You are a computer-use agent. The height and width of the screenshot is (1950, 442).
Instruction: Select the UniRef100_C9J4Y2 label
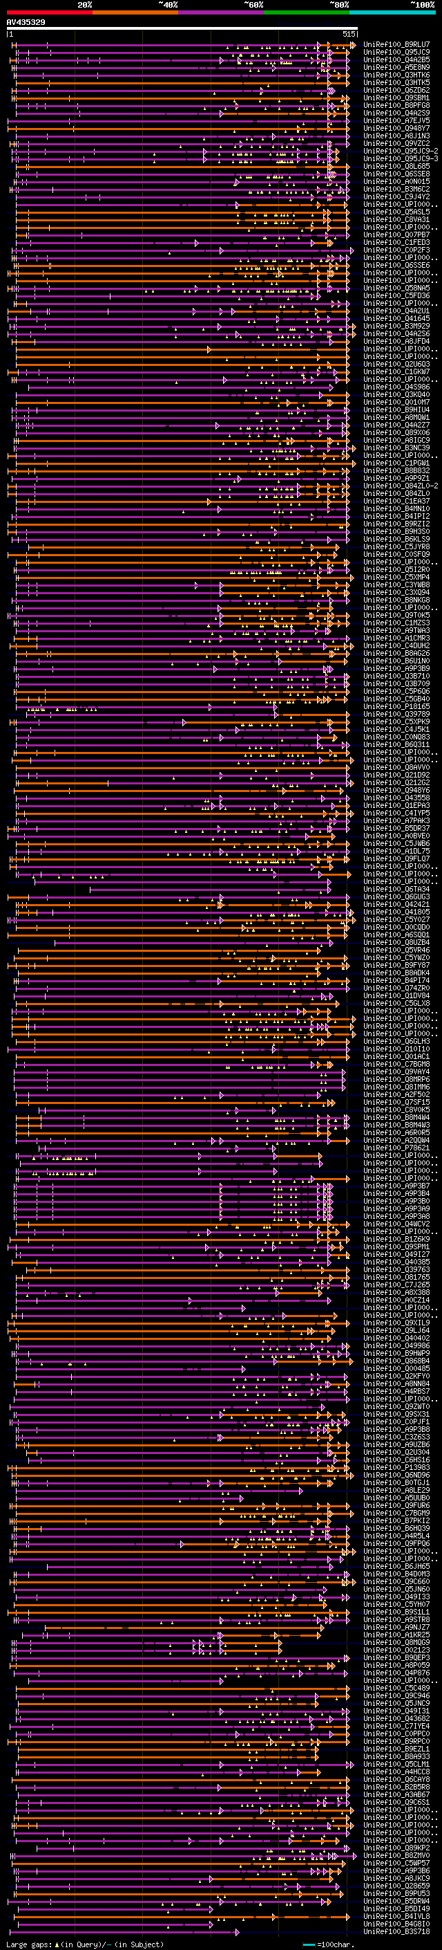(x=396, y=197)
